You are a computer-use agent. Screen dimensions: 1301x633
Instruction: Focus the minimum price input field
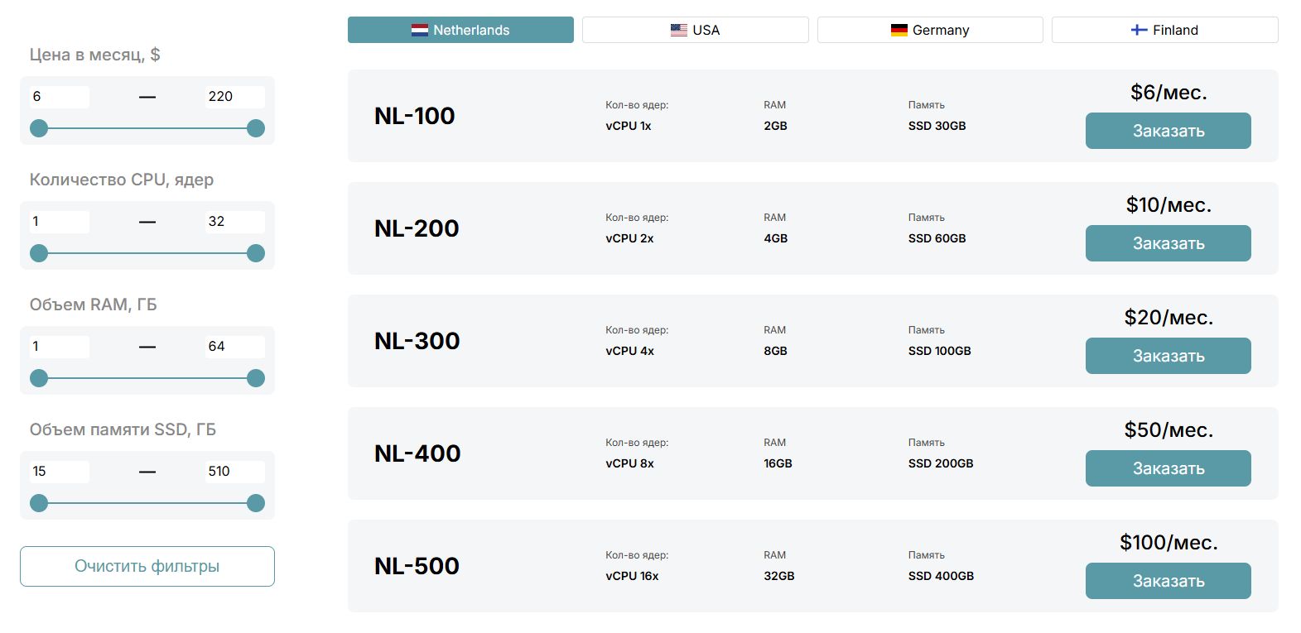click(x=60, y=97)
